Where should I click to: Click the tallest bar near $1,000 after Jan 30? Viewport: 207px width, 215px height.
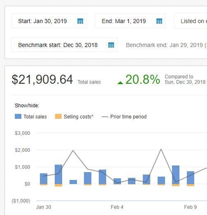pyautogui.click(x=58, y=174)
